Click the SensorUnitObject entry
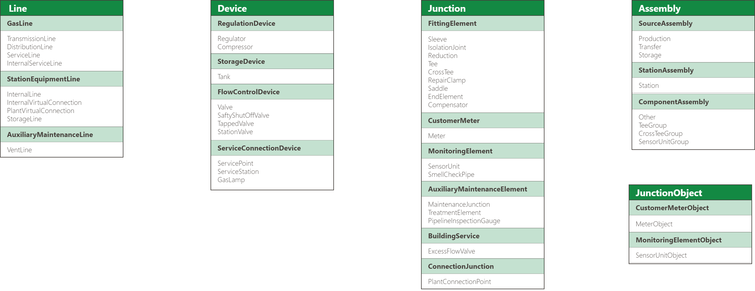Viewport: 755px width, 291px height. point(661,255)
